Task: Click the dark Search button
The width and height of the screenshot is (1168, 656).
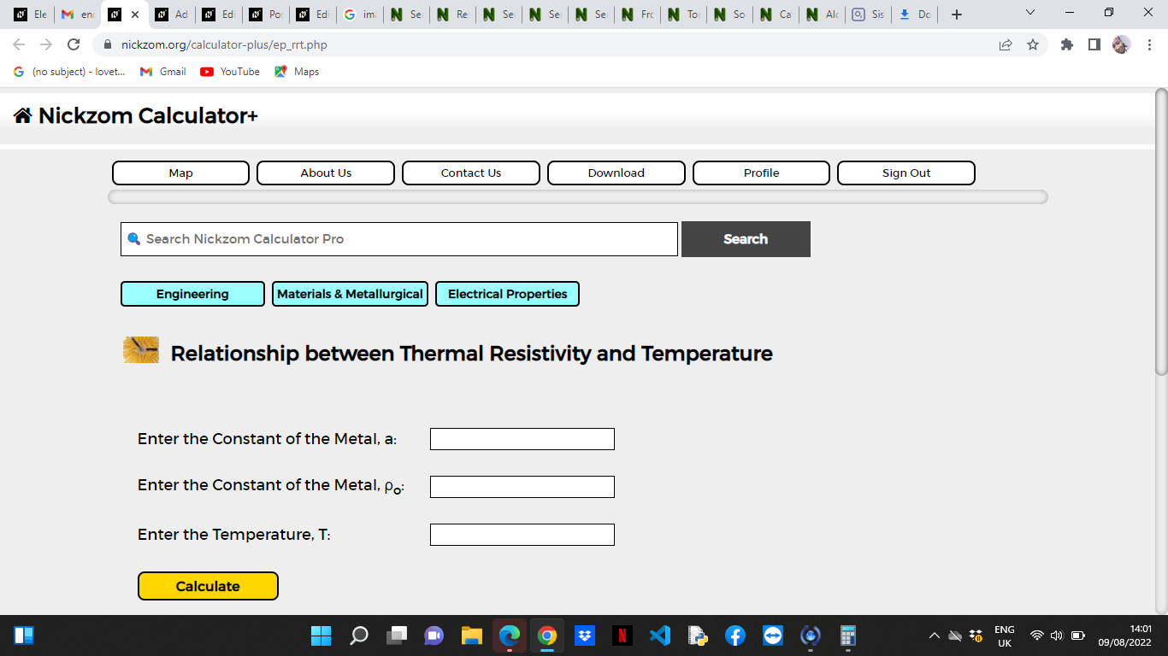Action: click(x=746, y=239)
